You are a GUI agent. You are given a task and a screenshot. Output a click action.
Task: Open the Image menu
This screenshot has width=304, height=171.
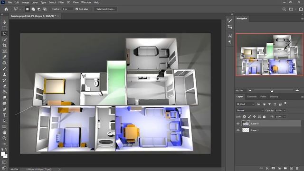tap(25, 2)
